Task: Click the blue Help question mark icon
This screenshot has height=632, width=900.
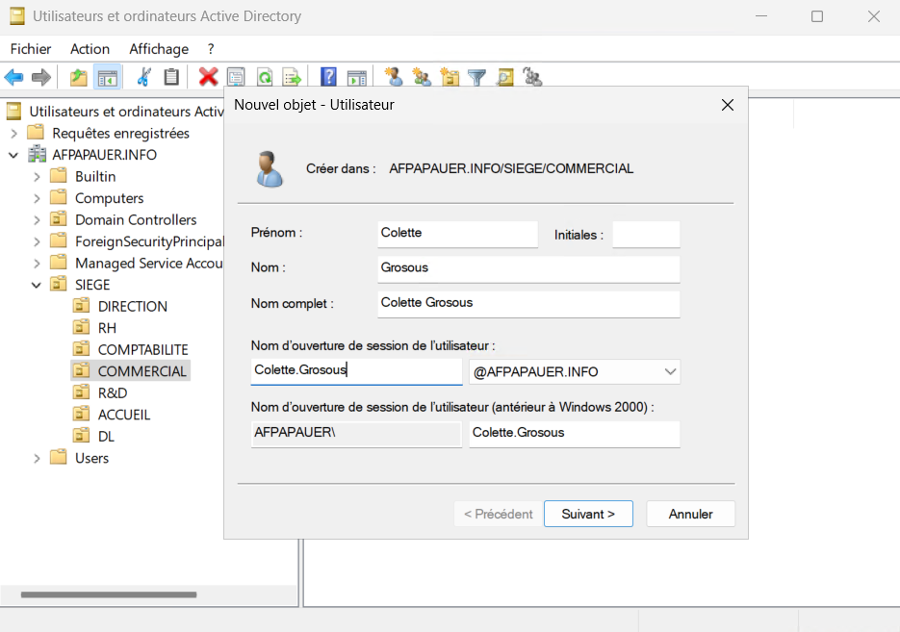Action: coord(328,77)
